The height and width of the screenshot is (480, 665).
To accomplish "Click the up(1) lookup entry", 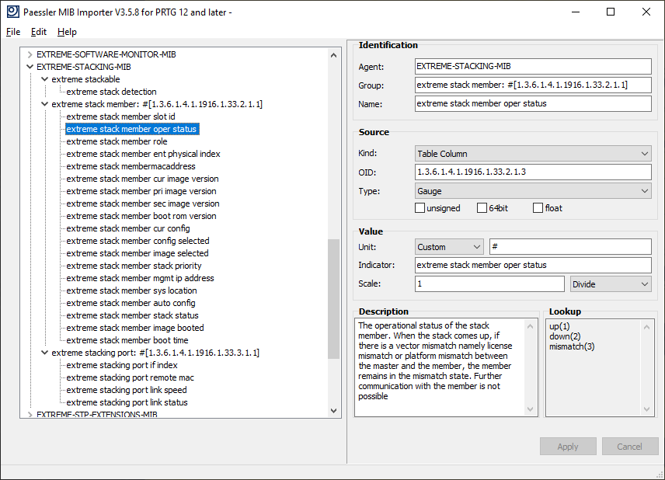I will 559,326.
